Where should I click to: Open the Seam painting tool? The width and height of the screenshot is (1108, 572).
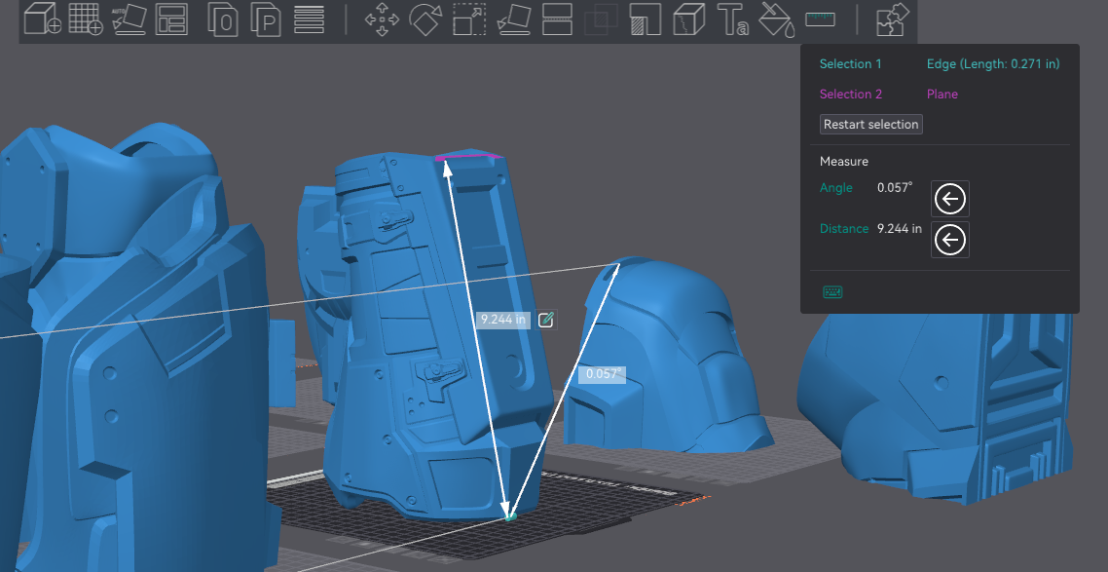pos(688,19)
